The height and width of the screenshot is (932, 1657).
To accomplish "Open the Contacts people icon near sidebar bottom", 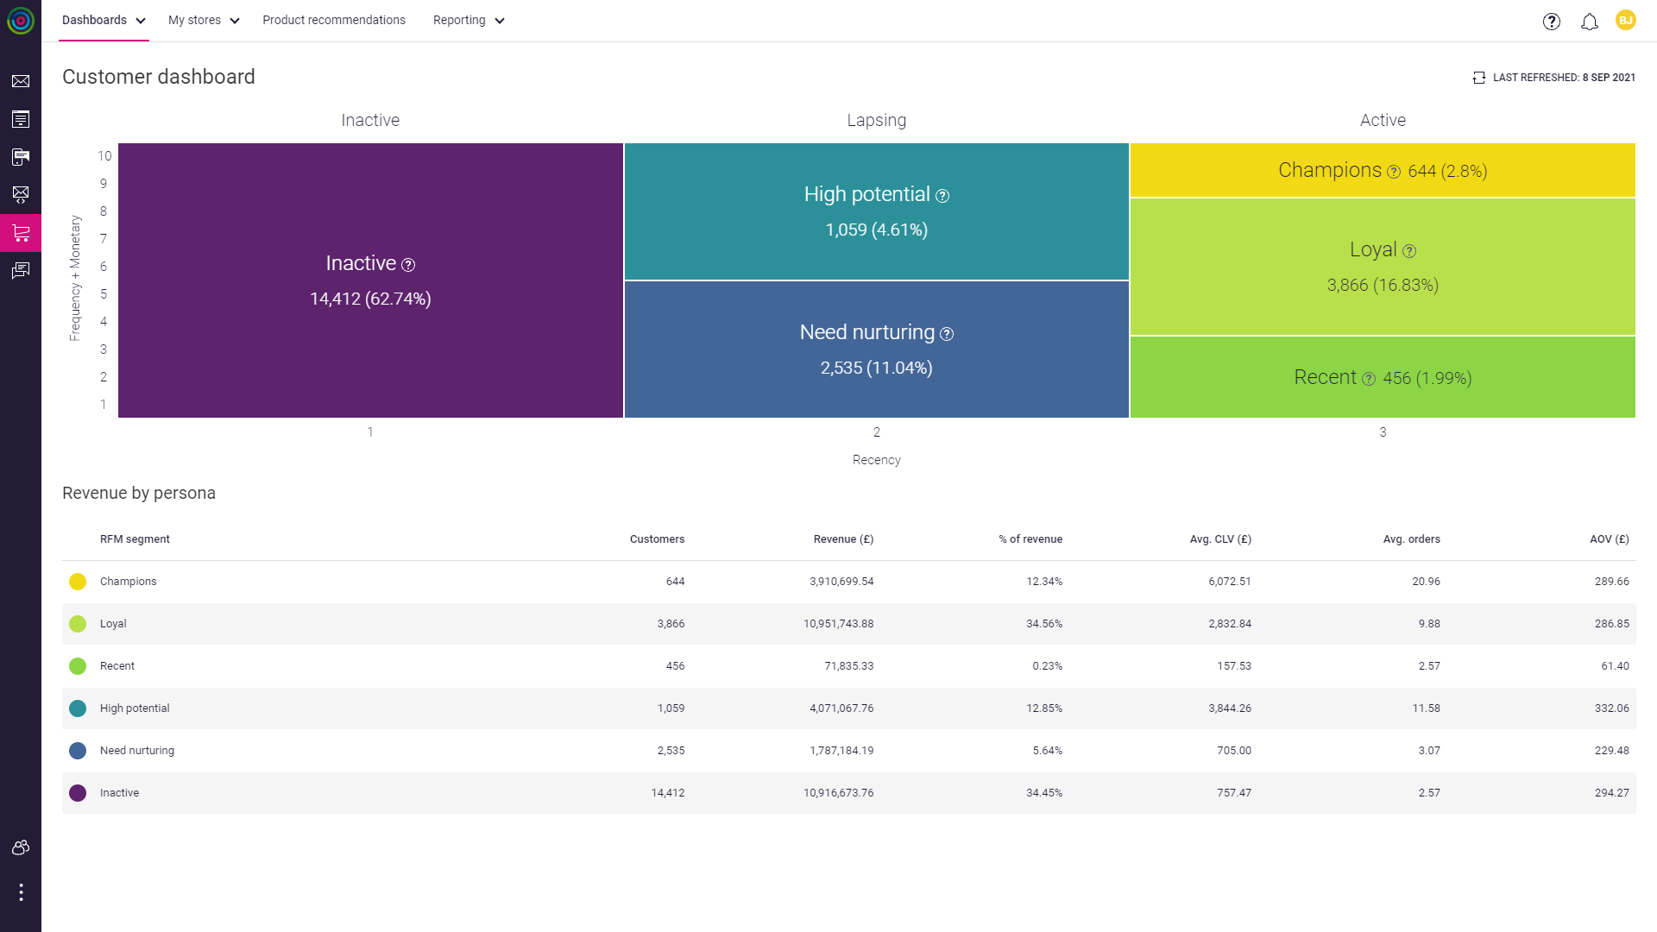I will click(21, 847).
